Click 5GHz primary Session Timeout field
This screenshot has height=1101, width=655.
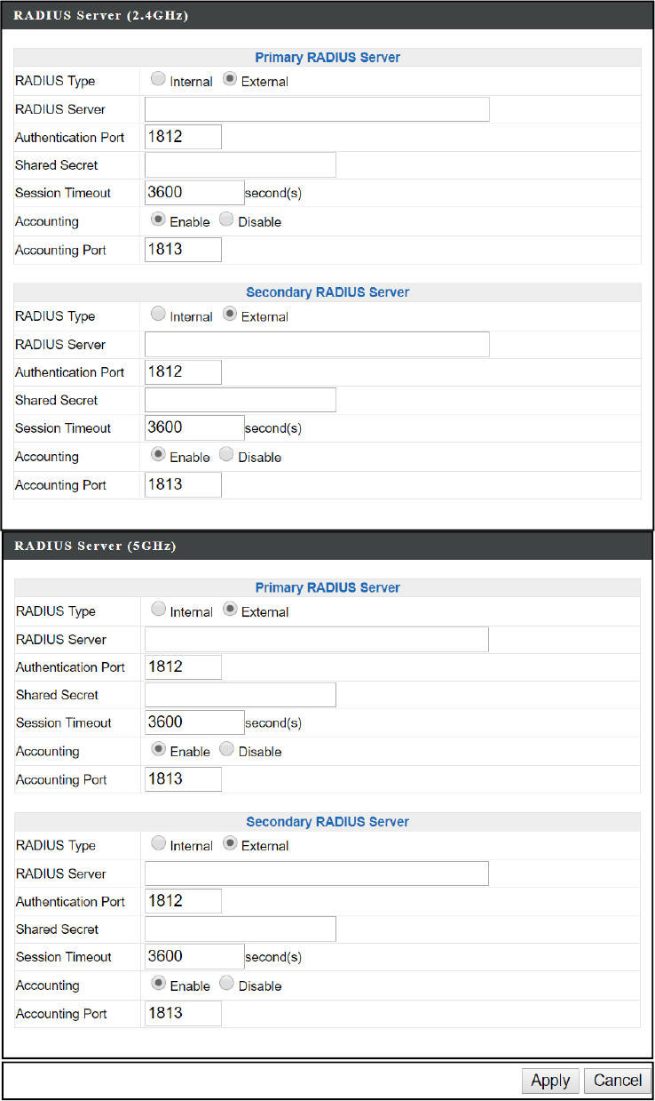(194, 722)
